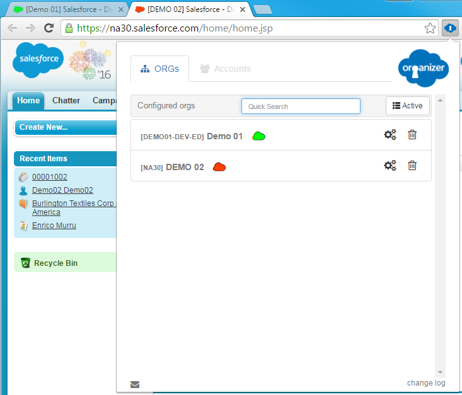
Task: Open Burlington Textiles Corp recent item
Action: coord(74,208)
